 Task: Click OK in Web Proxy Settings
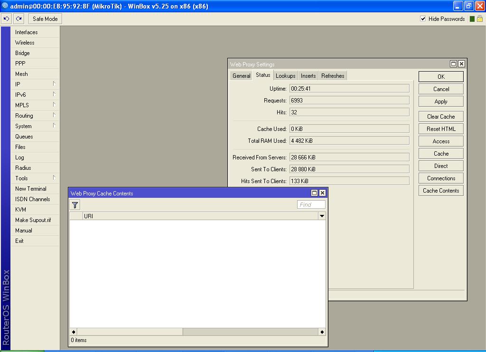(x=441, y=76)
